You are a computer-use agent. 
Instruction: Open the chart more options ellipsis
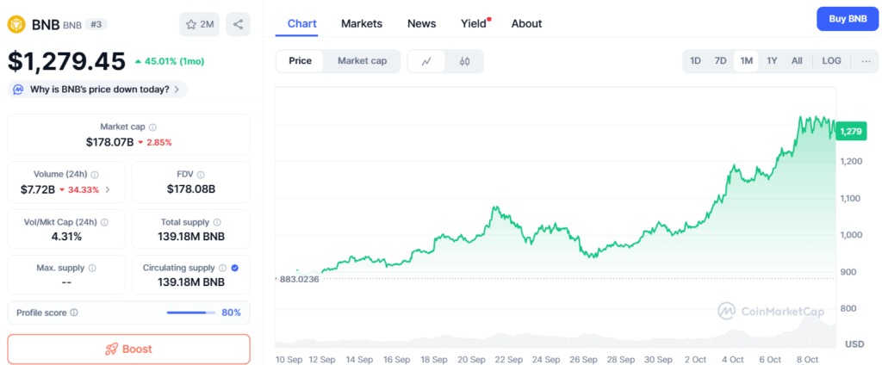[865, 61]
